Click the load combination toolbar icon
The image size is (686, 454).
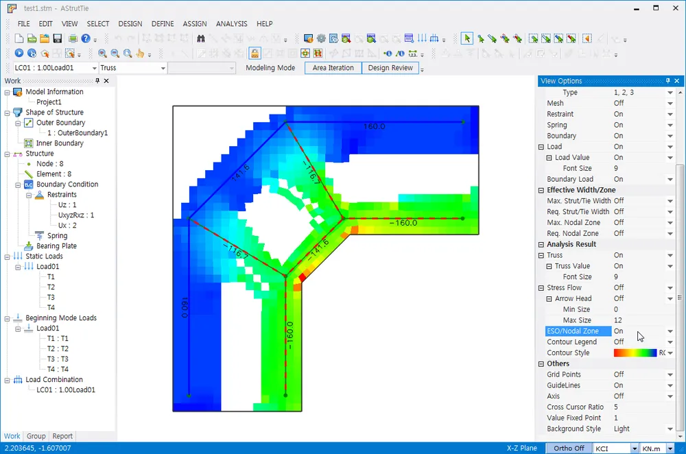pyautogui.click(x=434, y=38)
